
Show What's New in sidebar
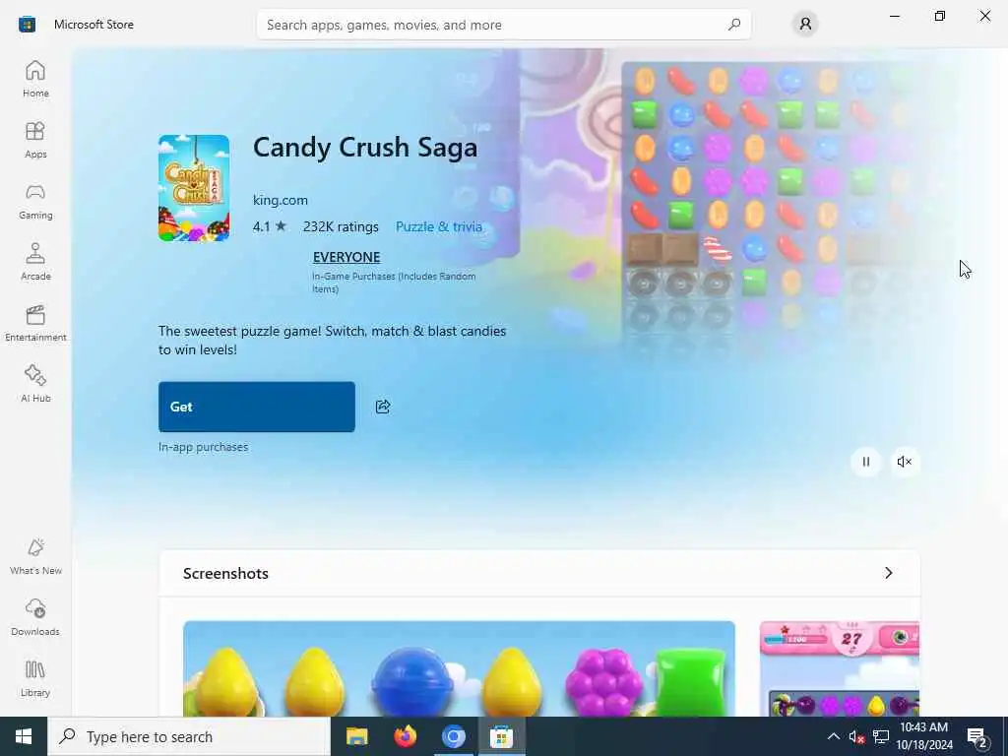point(35,557)
